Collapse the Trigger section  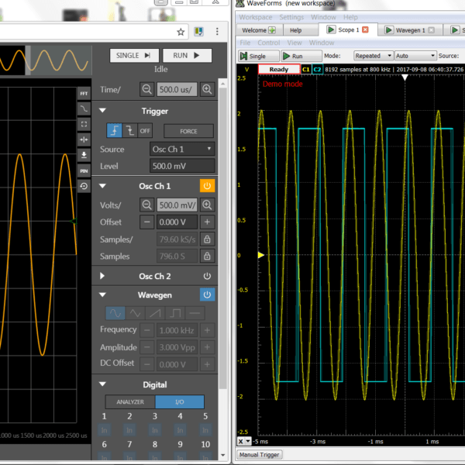[102, 110]
